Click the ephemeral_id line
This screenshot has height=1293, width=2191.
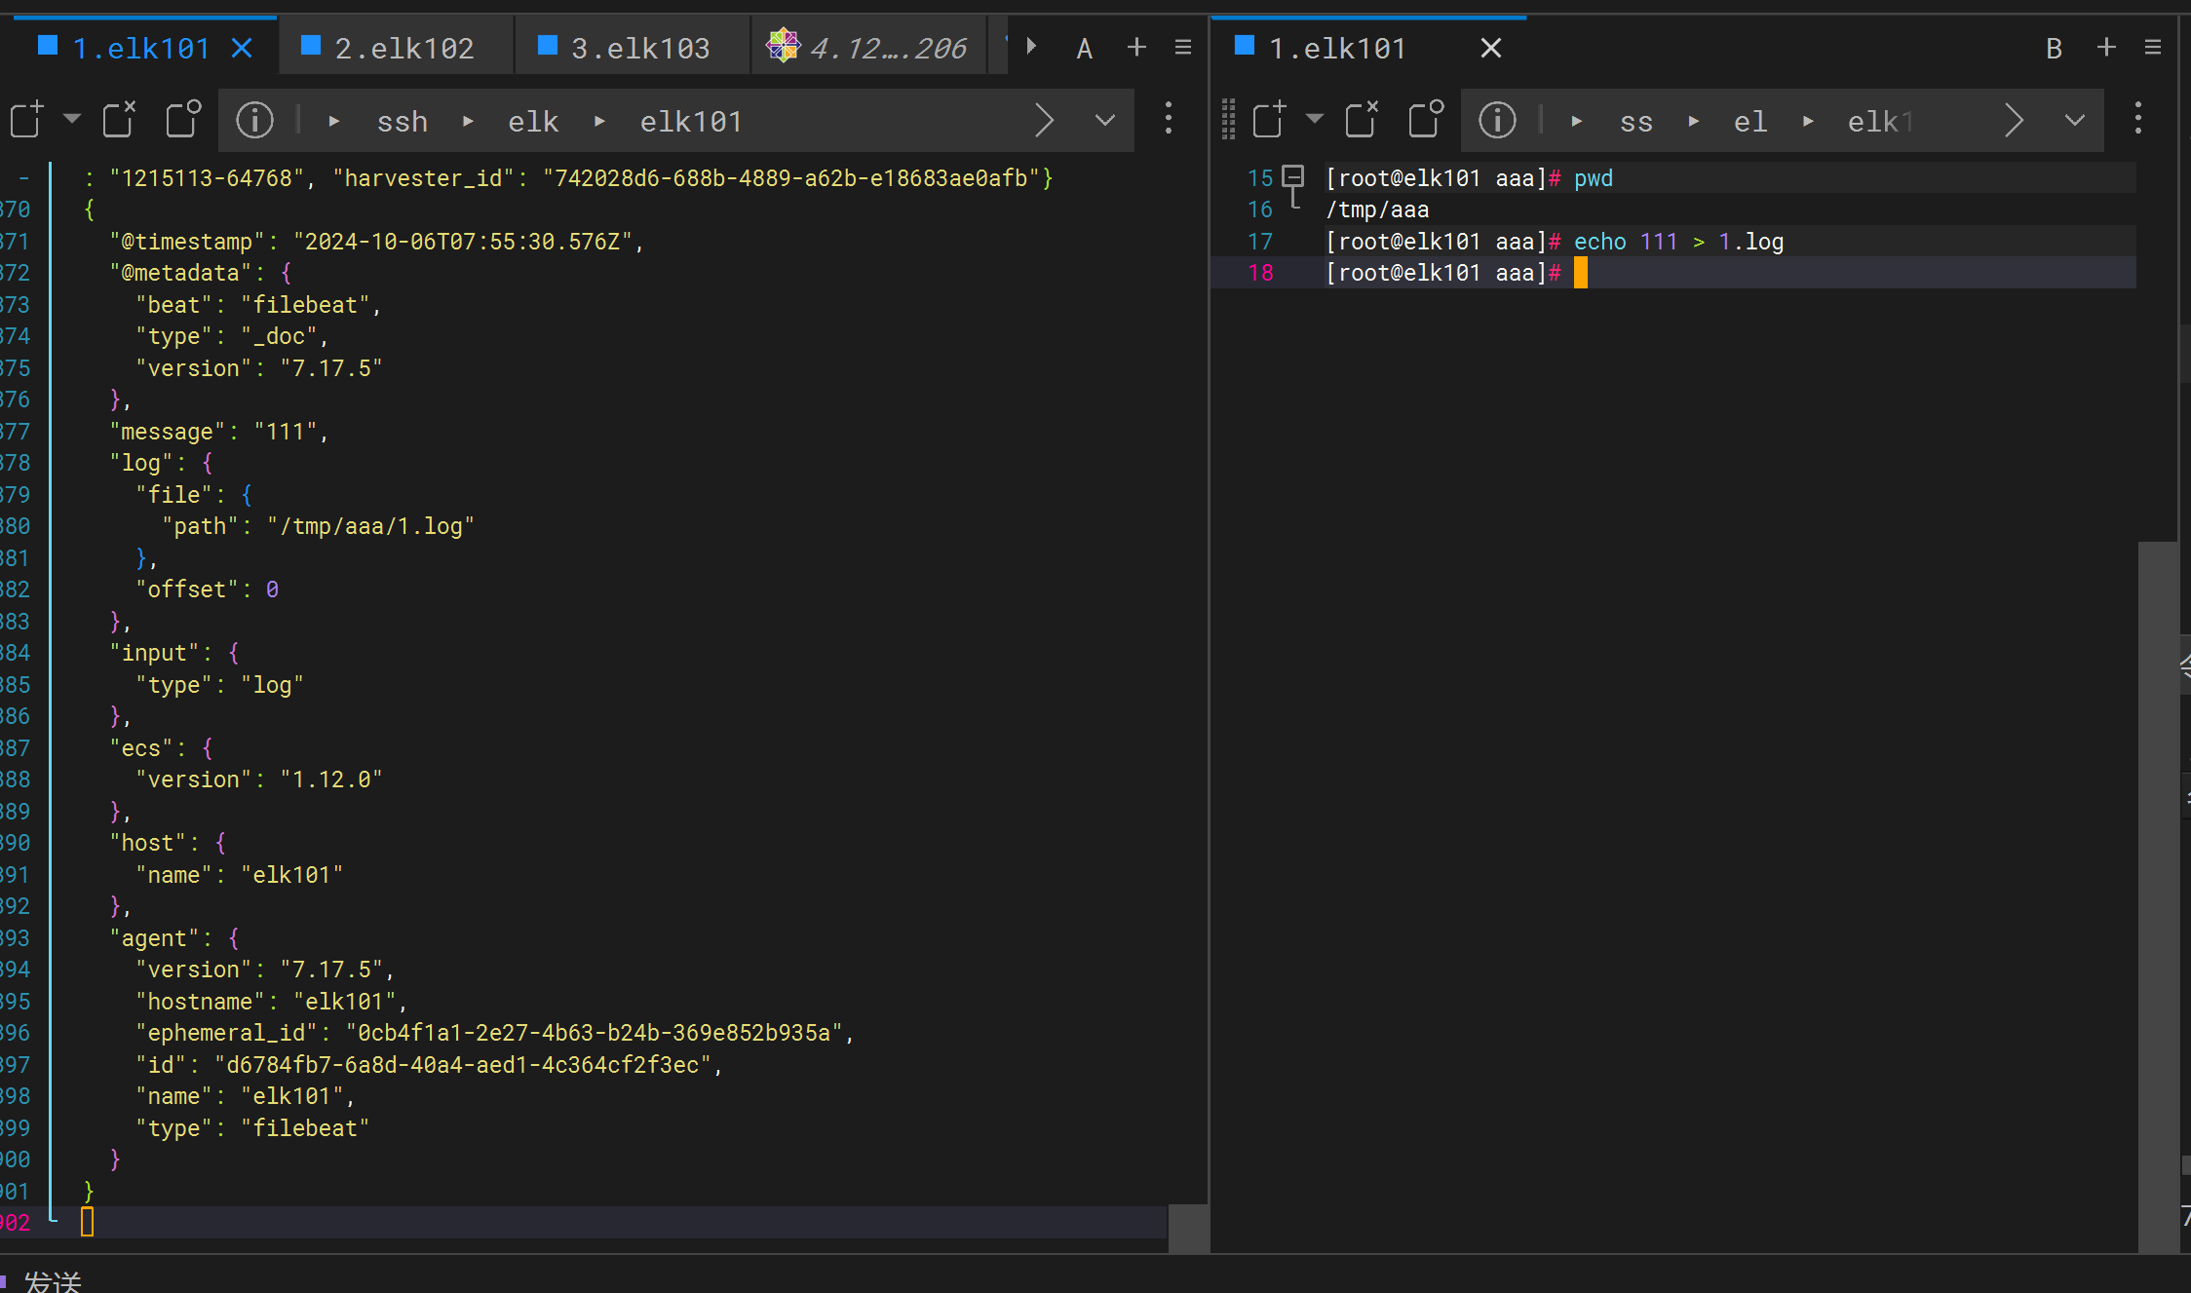pos(494,1033)
